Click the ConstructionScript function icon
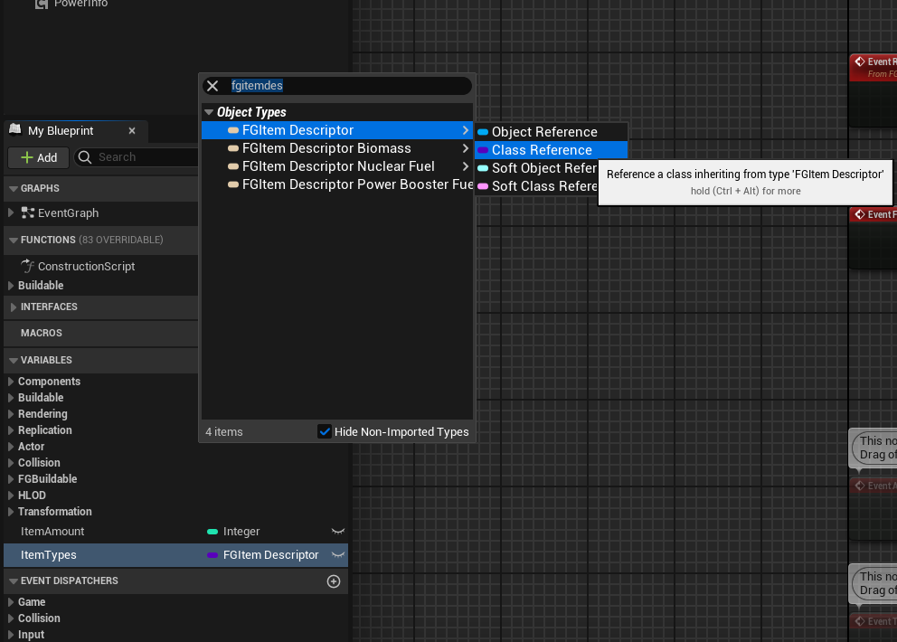Viewport: 897px width, 642px height. tap(27, 266)
